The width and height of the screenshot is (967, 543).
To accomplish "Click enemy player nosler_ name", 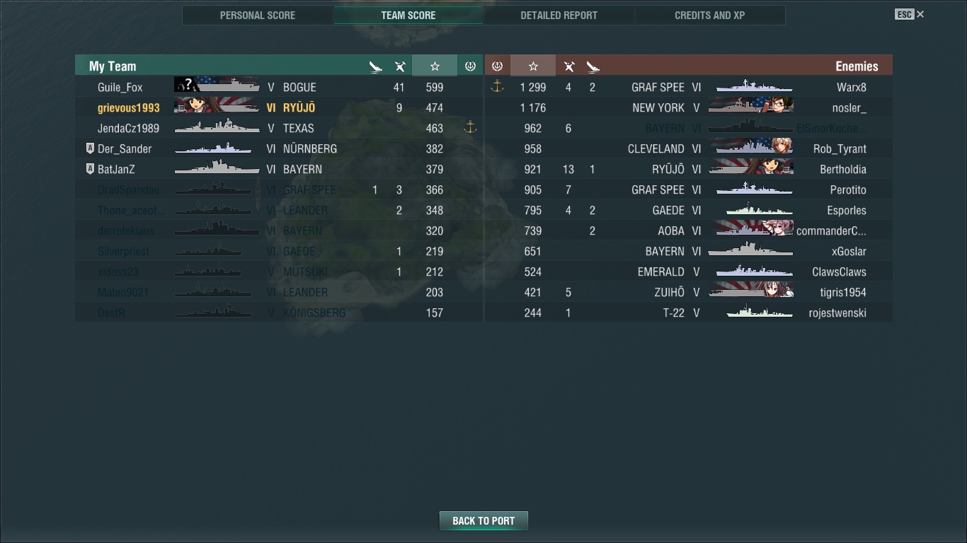I will tap(849, 107).
